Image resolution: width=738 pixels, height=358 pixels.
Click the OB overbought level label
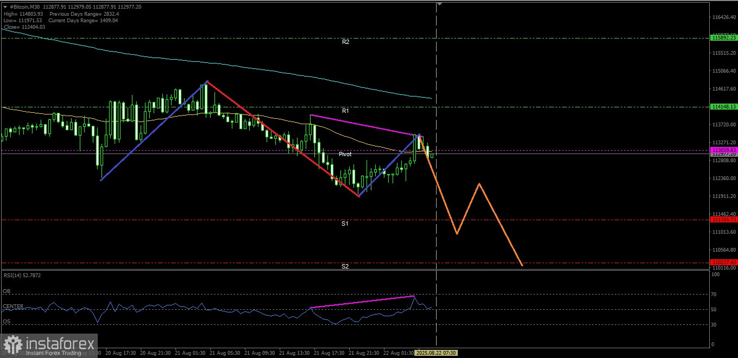point(7,291)
